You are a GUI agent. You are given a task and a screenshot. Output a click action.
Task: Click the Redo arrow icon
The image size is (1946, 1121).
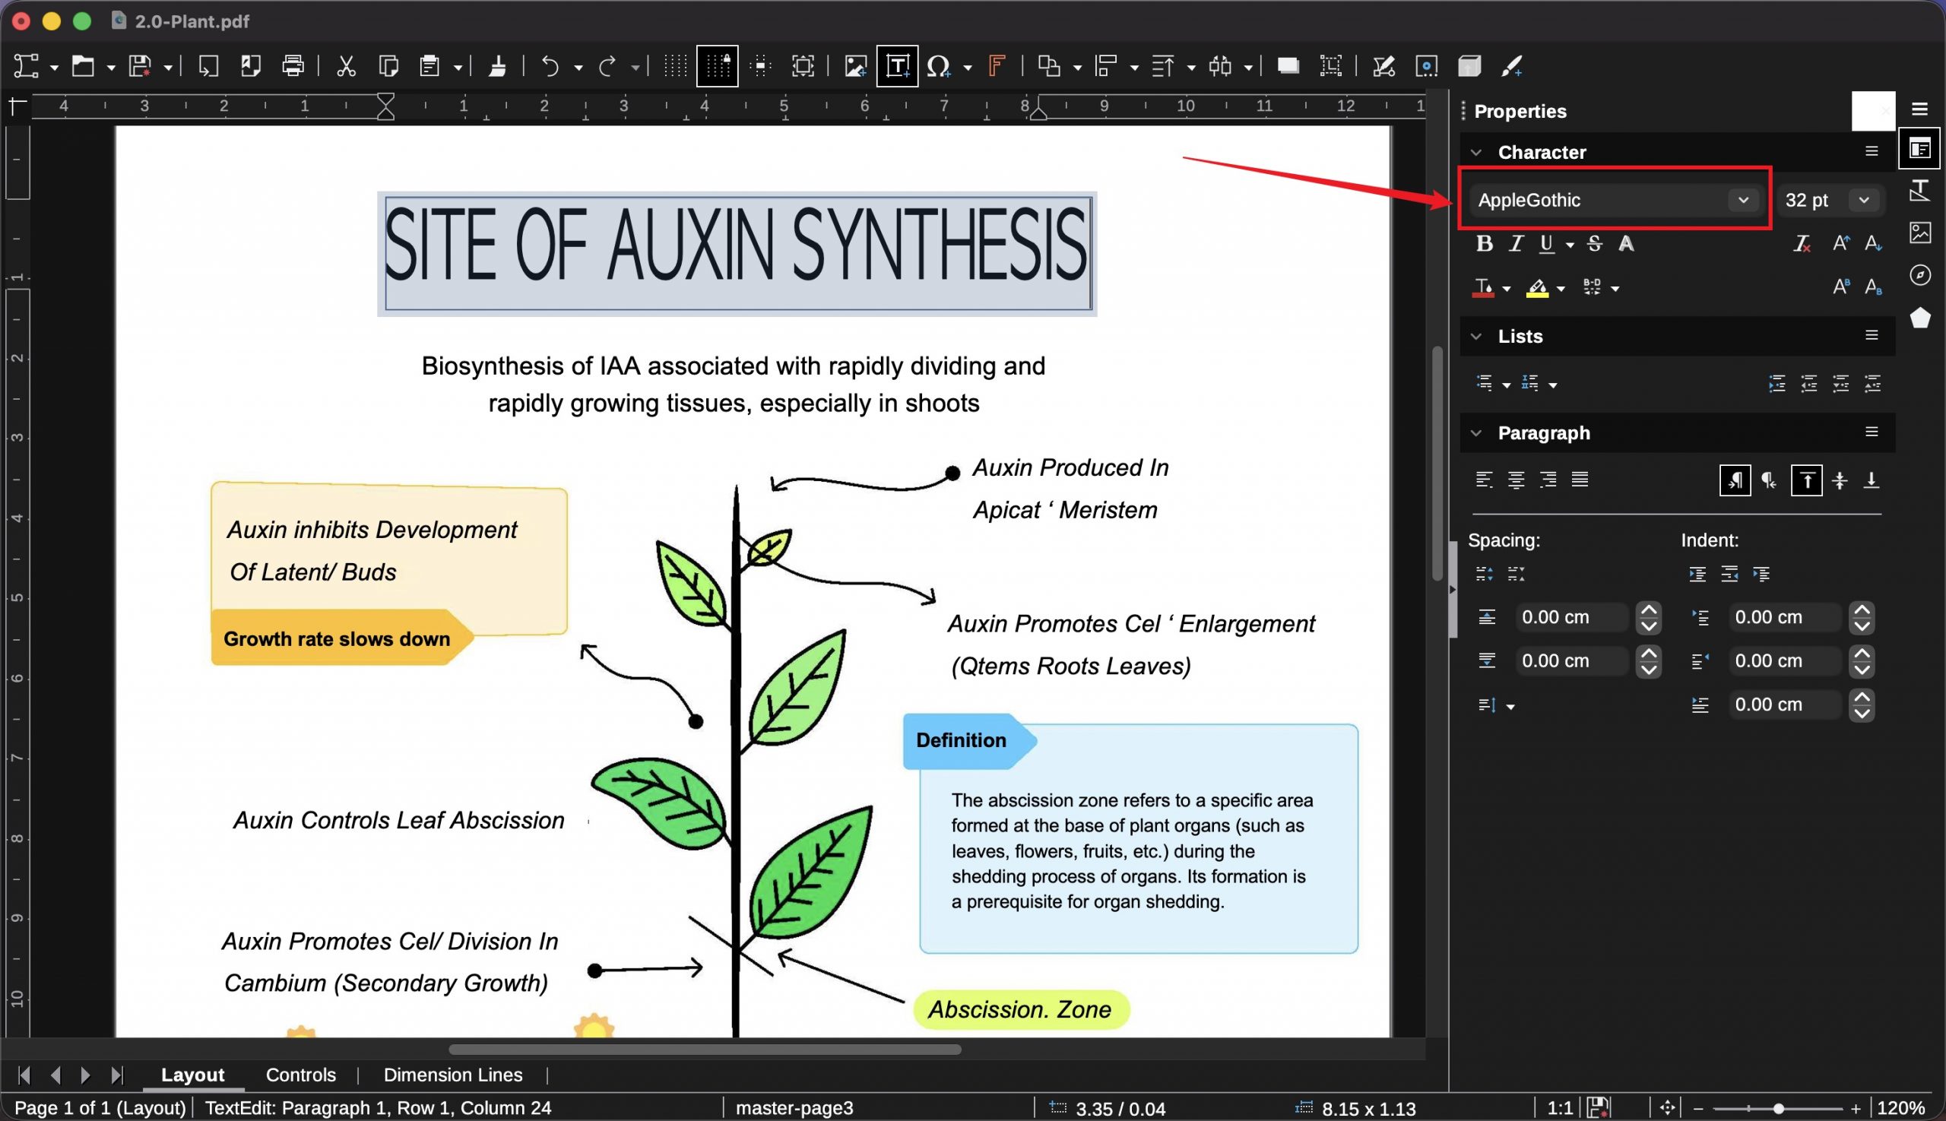point(607,66)
